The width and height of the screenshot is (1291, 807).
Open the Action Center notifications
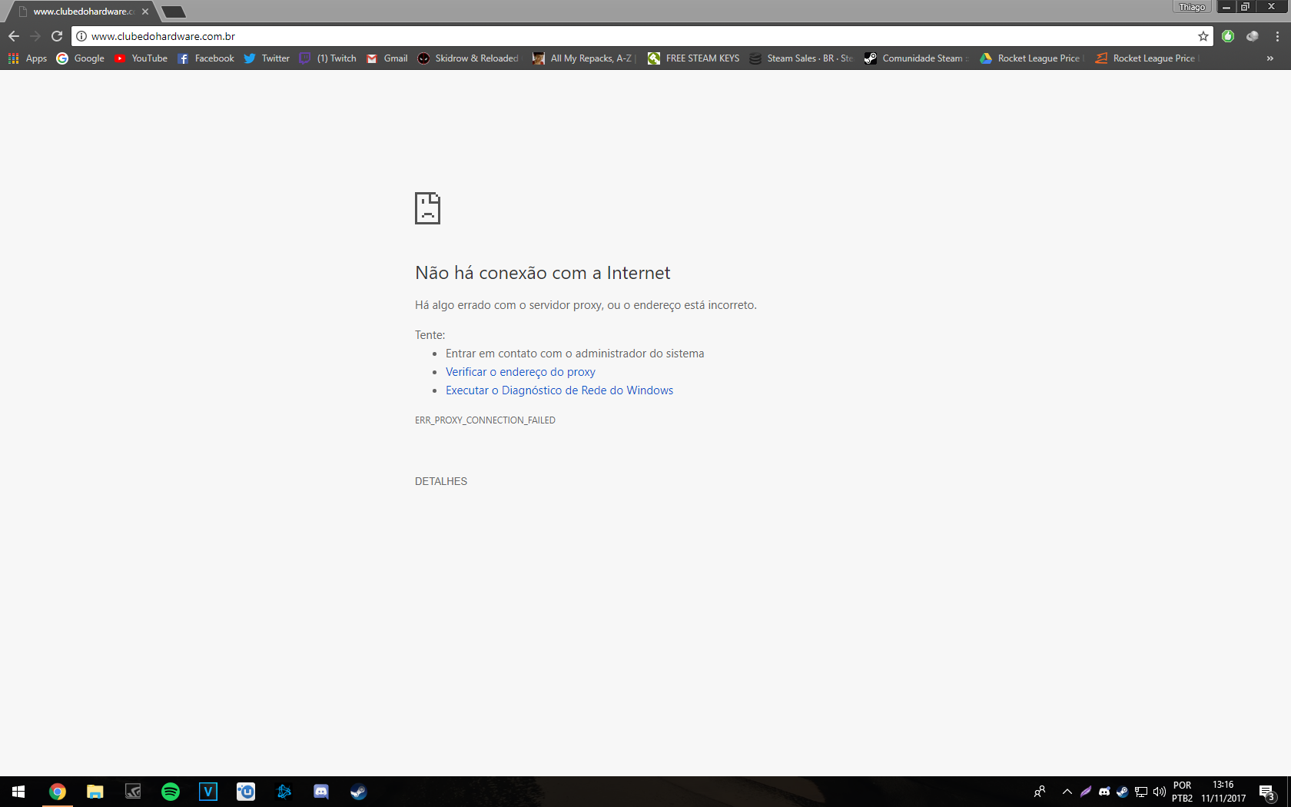point(1268,792)
